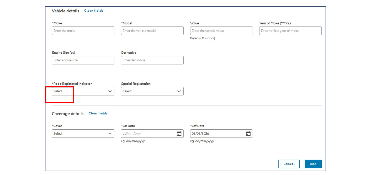371x175 pixels.
Task: Select the vehicle Value input field
Action: [221, 31]
